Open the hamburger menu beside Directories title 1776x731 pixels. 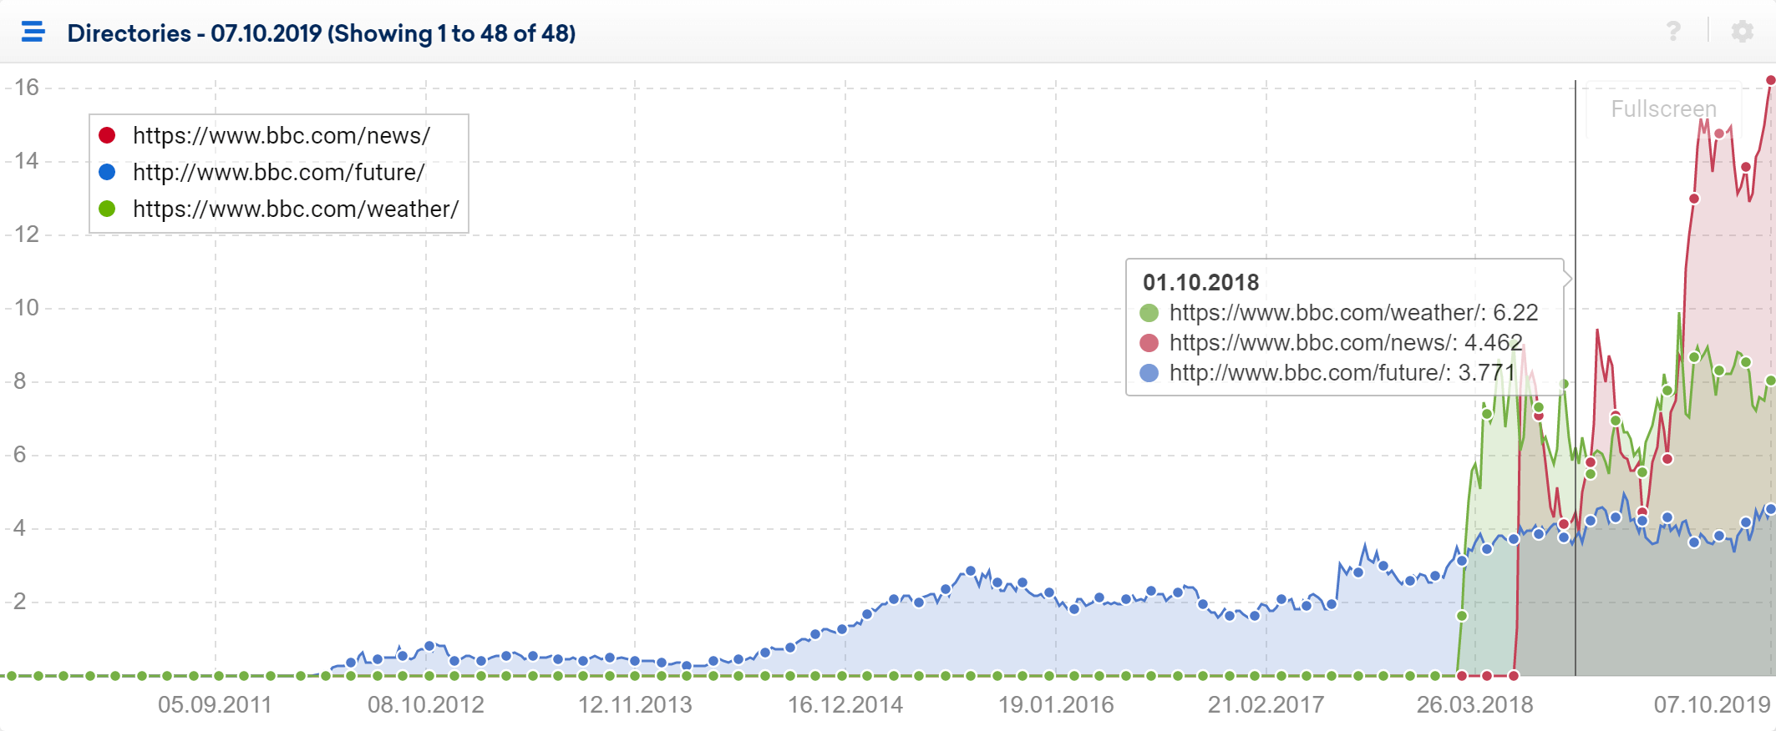[x=33, y=33]
